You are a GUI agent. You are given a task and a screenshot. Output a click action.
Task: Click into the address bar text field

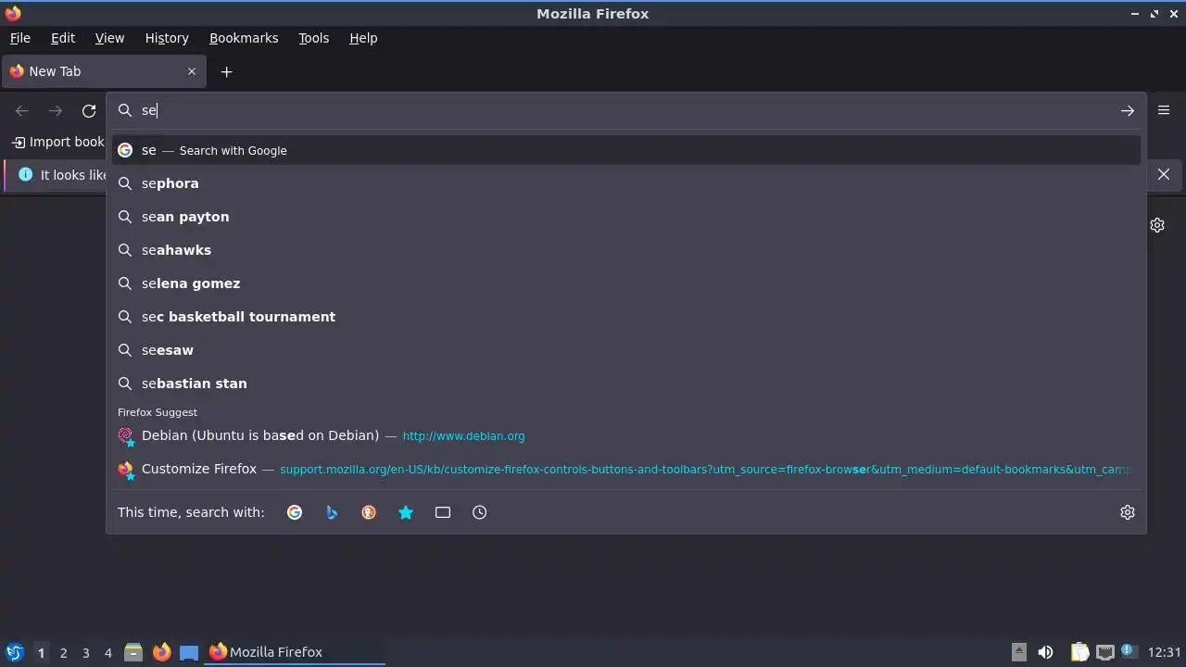pyautogui.click(x=625, y=110)
